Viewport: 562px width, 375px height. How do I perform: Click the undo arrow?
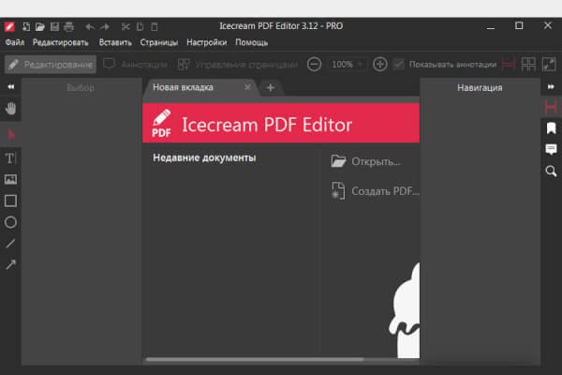tap(90, 26)
